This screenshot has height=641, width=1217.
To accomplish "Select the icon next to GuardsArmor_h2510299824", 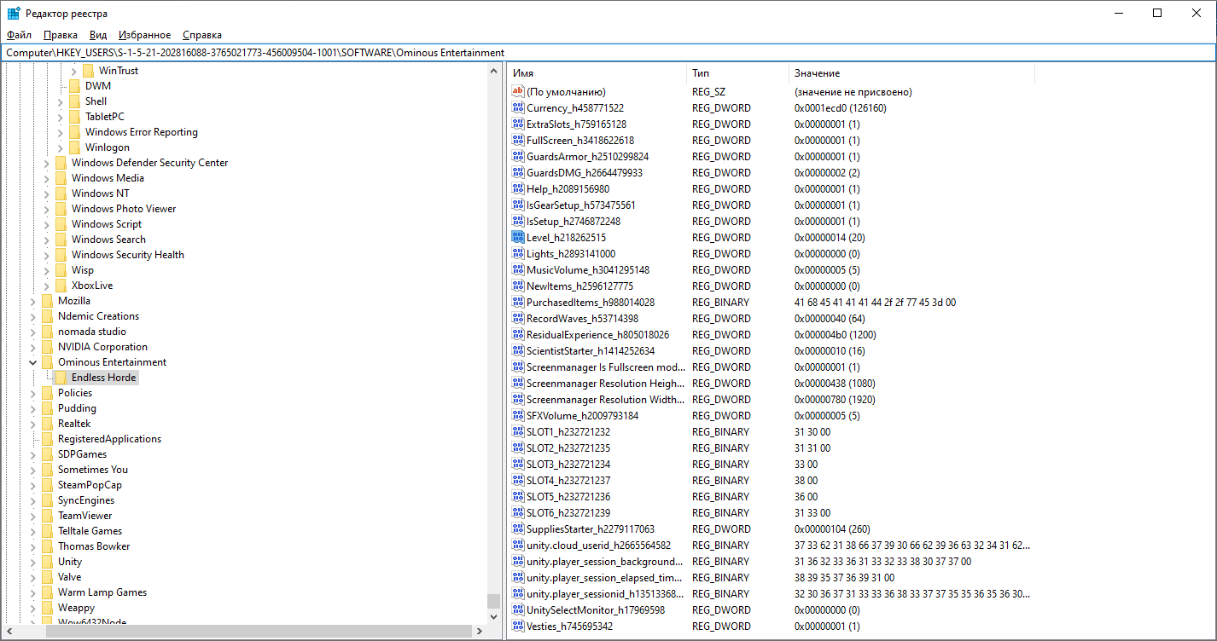I will tap(517, 157).
